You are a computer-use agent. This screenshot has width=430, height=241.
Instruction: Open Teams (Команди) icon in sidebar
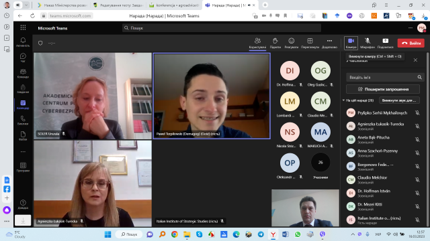click(23, 73)
